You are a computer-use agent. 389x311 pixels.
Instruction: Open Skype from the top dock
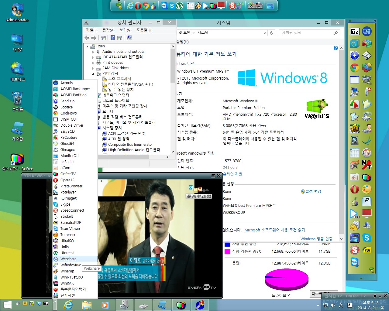[172, 5]
